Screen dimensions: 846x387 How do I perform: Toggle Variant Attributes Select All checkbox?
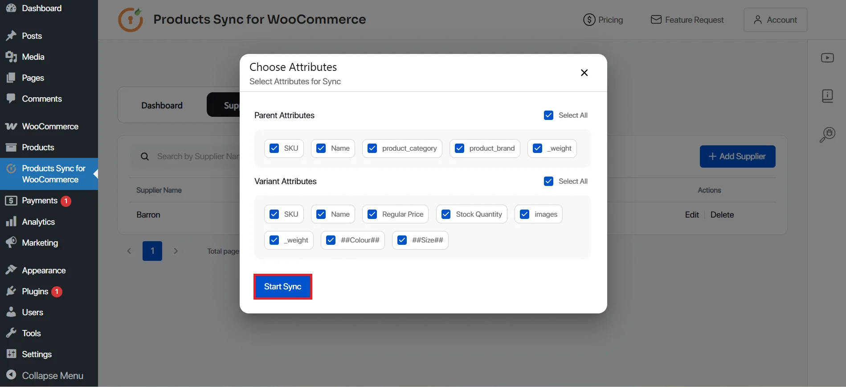[549, 181]
